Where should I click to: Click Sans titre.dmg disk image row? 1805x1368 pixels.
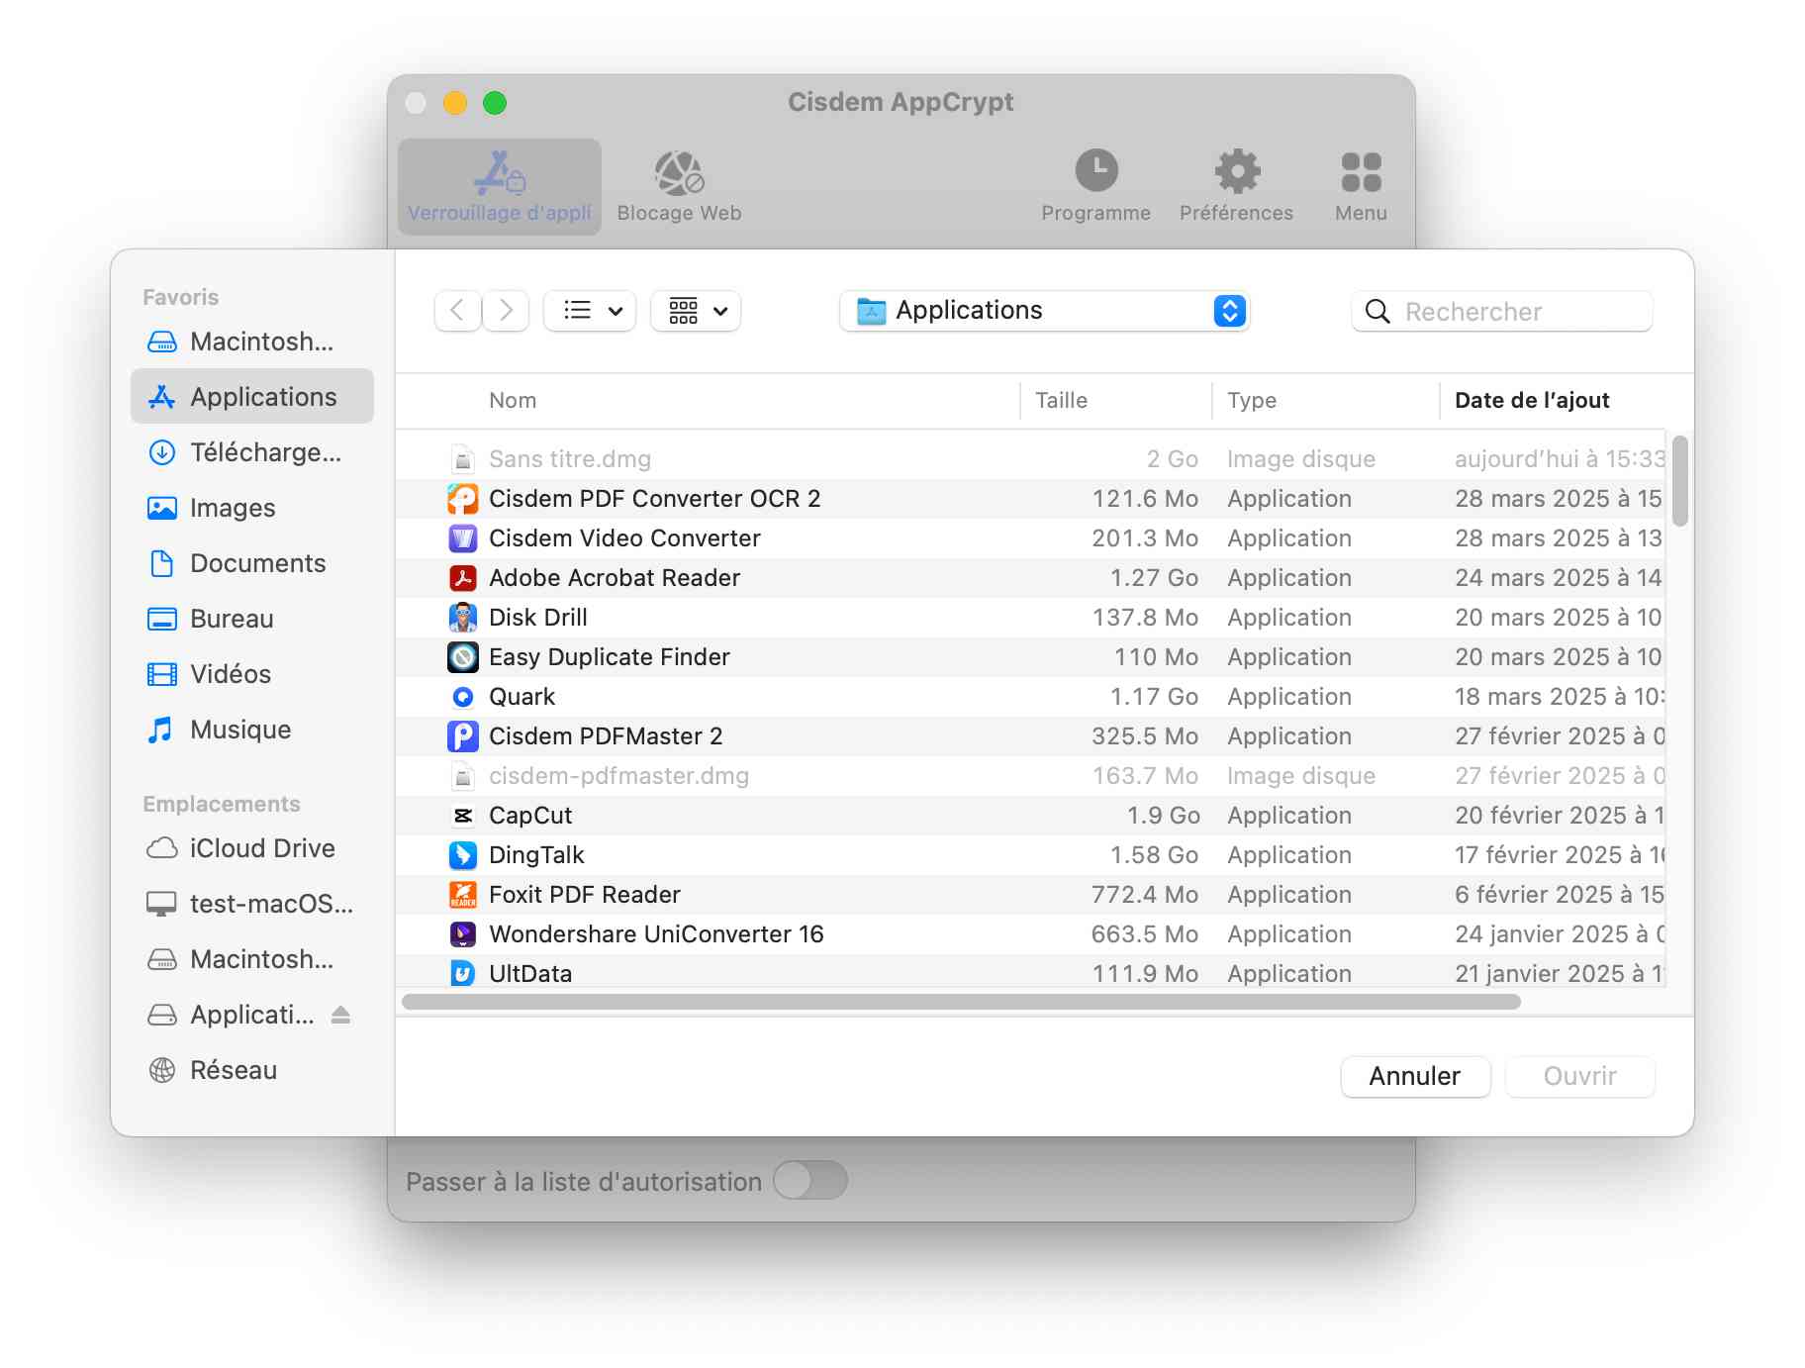point(1030,459)
